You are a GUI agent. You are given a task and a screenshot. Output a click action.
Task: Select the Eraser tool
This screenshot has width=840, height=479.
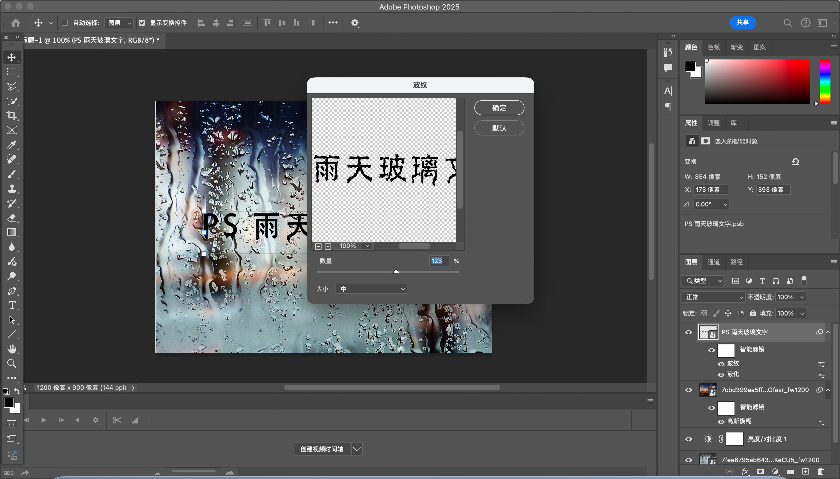pyautogui.click(x=12, y=218)
